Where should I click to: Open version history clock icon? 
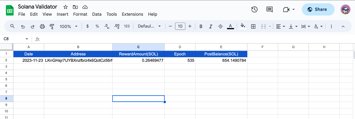tap(254, 9)
